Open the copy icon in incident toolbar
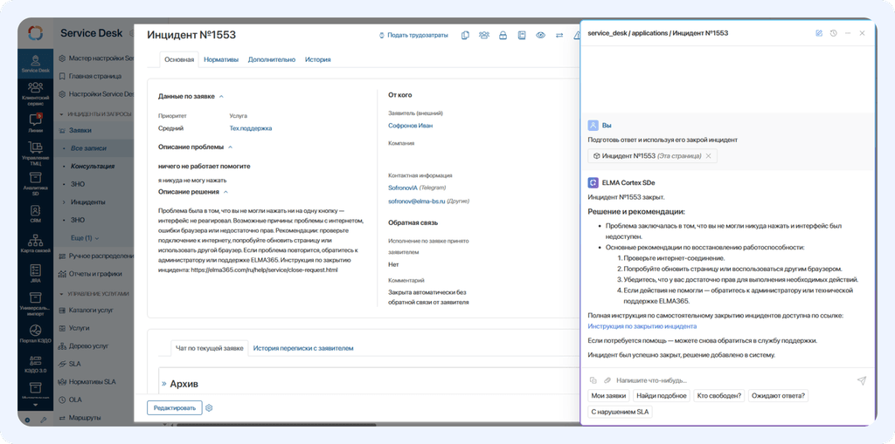 coord(465,36)
